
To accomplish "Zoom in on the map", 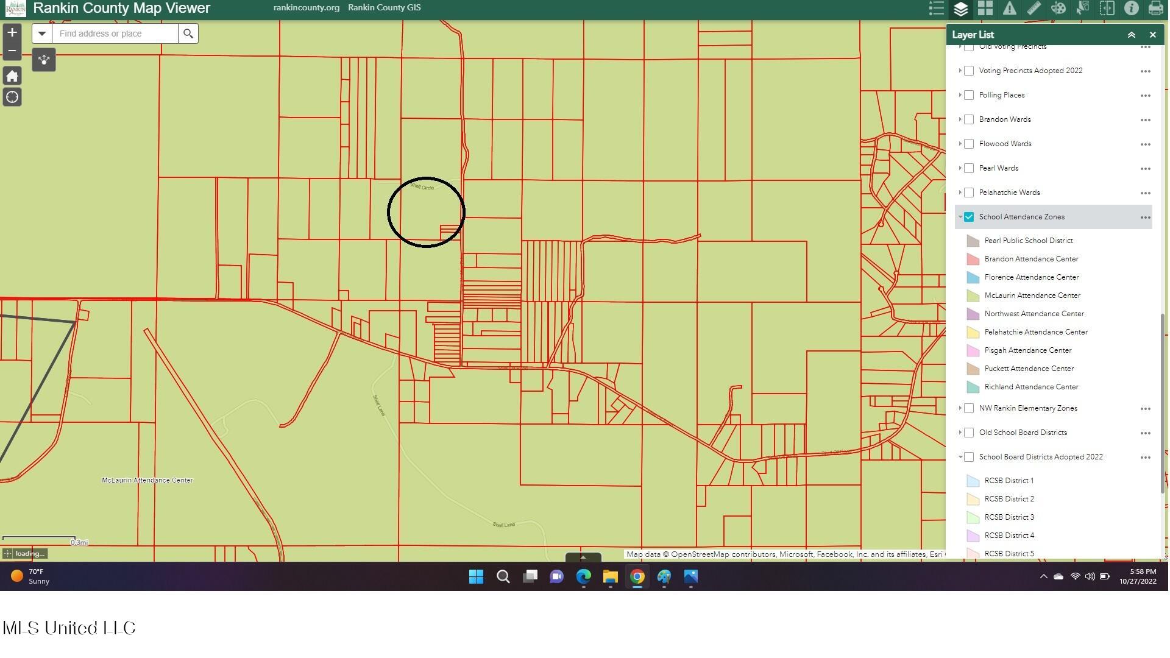I will [x=12, y=32].
